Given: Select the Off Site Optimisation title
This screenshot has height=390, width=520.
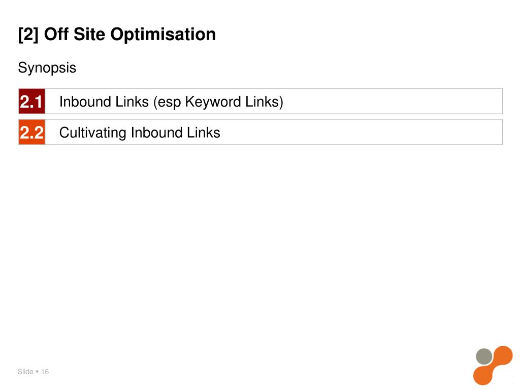Looking at the screenshot, I should [129, 35].
